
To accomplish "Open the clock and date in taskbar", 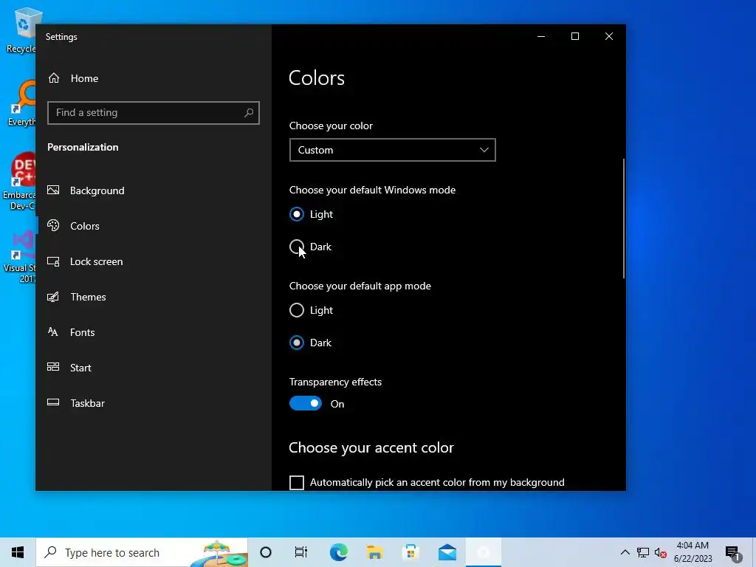I will [693, 552].
